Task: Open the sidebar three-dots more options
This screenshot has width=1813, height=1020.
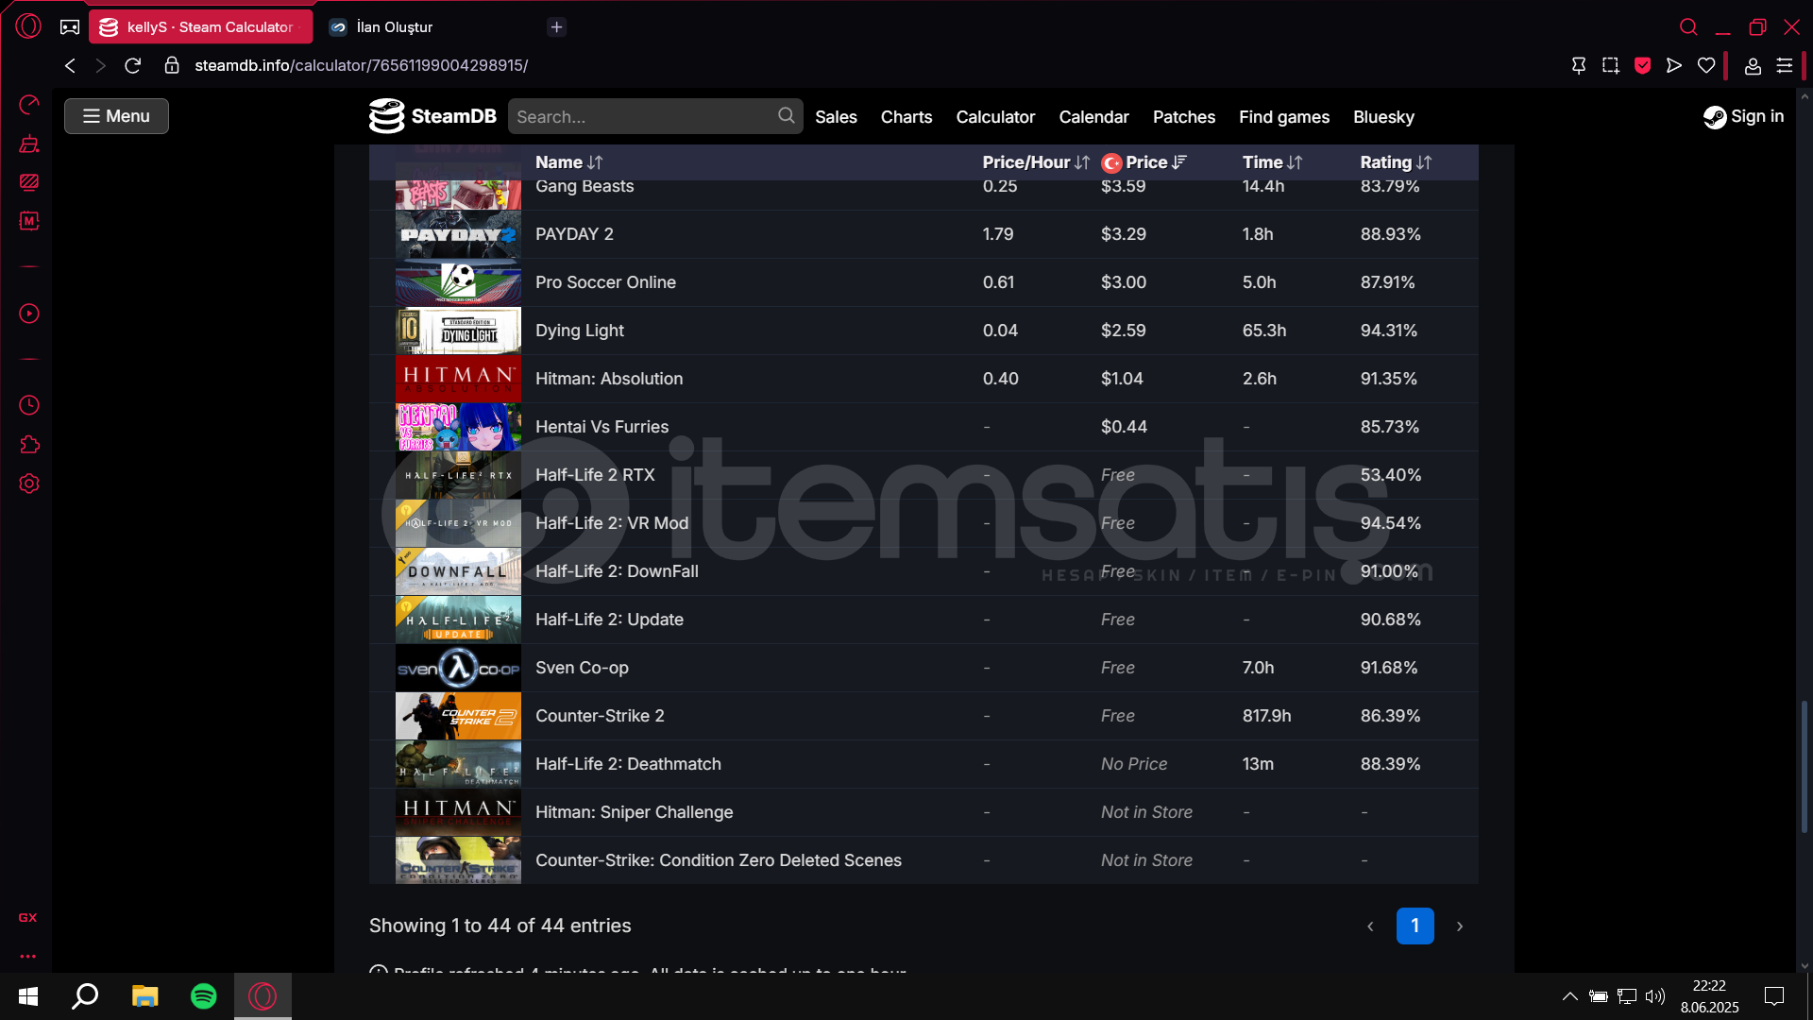Action: (x=28, y=957)
